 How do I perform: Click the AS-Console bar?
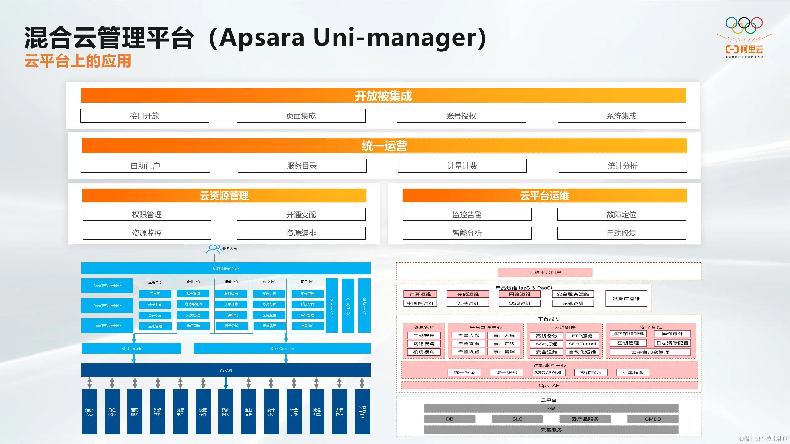[132, 349]
